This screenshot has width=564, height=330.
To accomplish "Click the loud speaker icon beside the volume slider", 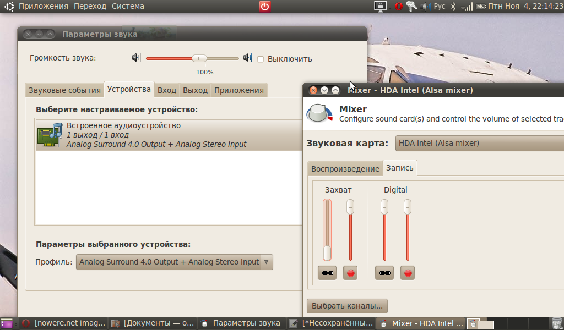I will 248,58.
